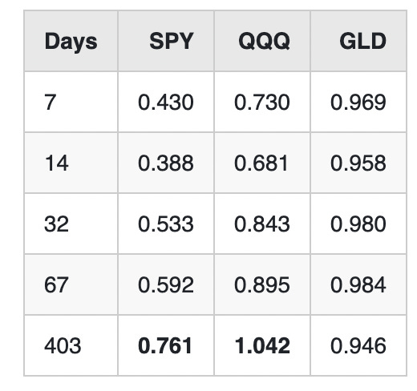Click the QQQ value 0.895
417x391 pixels.
click(262, 284)
